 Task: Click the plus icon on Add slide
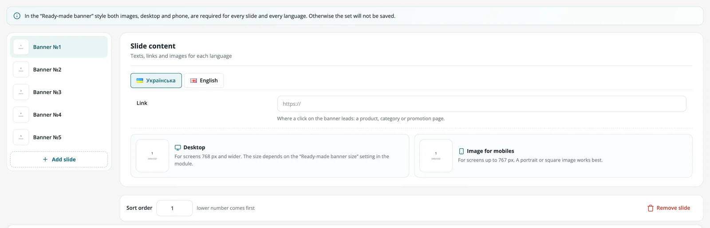tap(45, 159)
